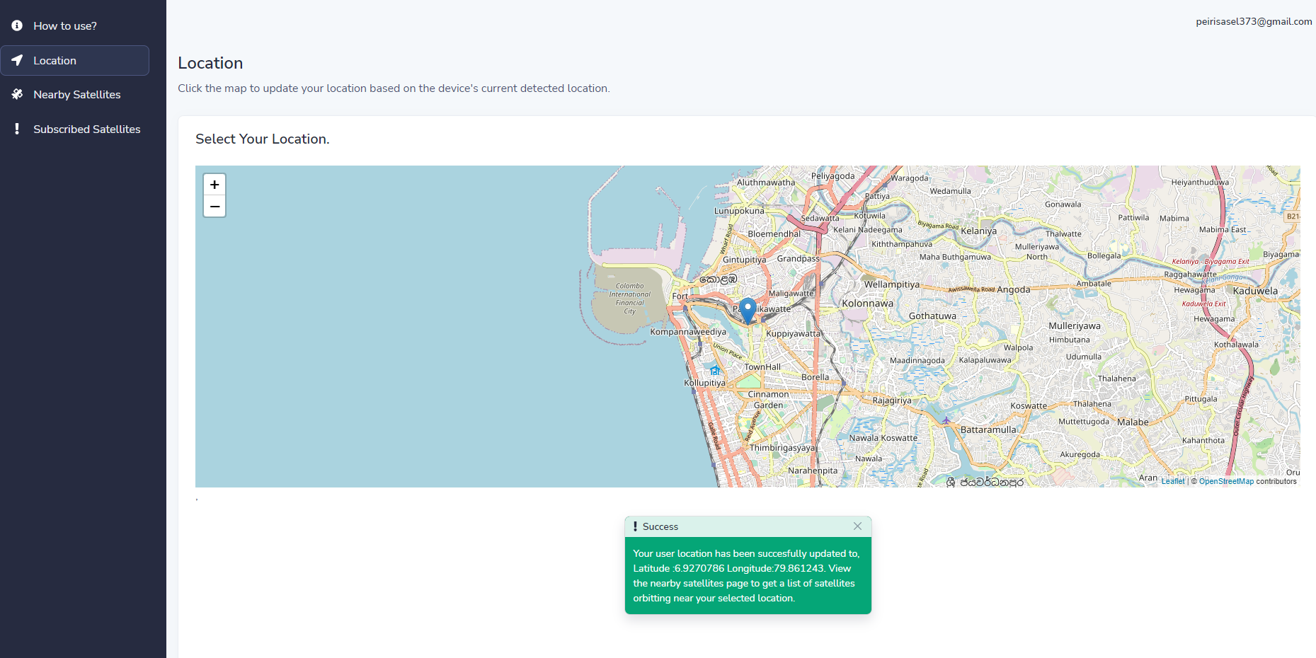The width and height of the screenshot is (1316, 658).
Task: Click Mulleriyawa label on the map
Action: [1075, 326]
